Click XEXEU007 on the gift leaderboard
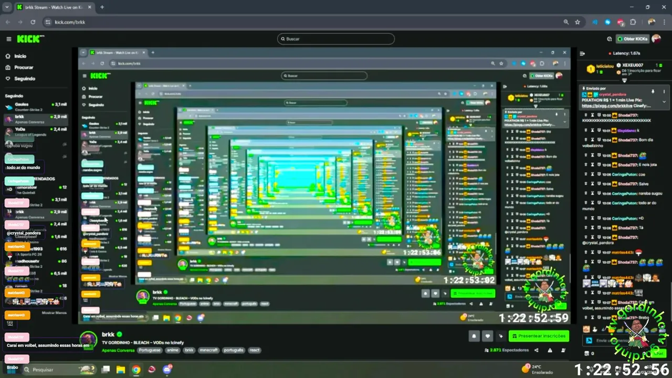The height and width of the screenshot is (378, 672). pyautogui.click(x=633, y=65)
